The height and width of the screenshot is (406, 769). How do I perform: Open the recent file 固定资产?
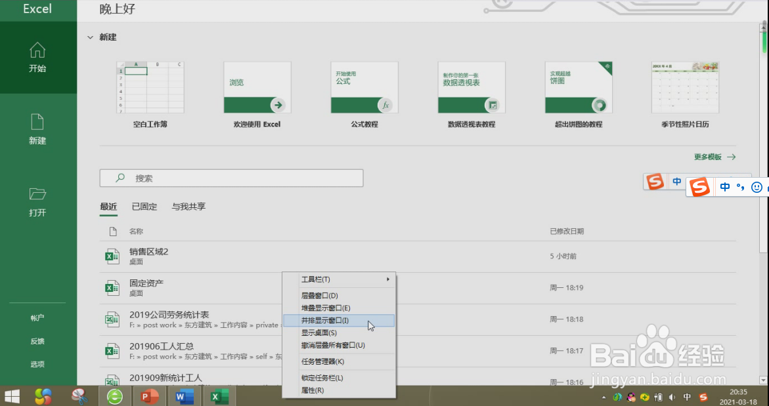(418, 288)
